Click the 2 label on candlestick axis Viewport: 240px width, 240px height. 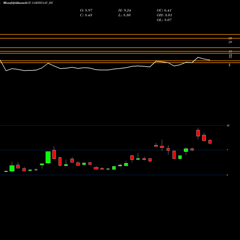tap(227, 175)
